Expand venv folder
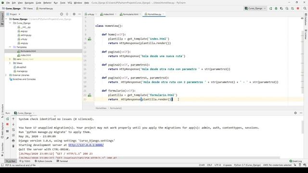 (x=10, y=59)
